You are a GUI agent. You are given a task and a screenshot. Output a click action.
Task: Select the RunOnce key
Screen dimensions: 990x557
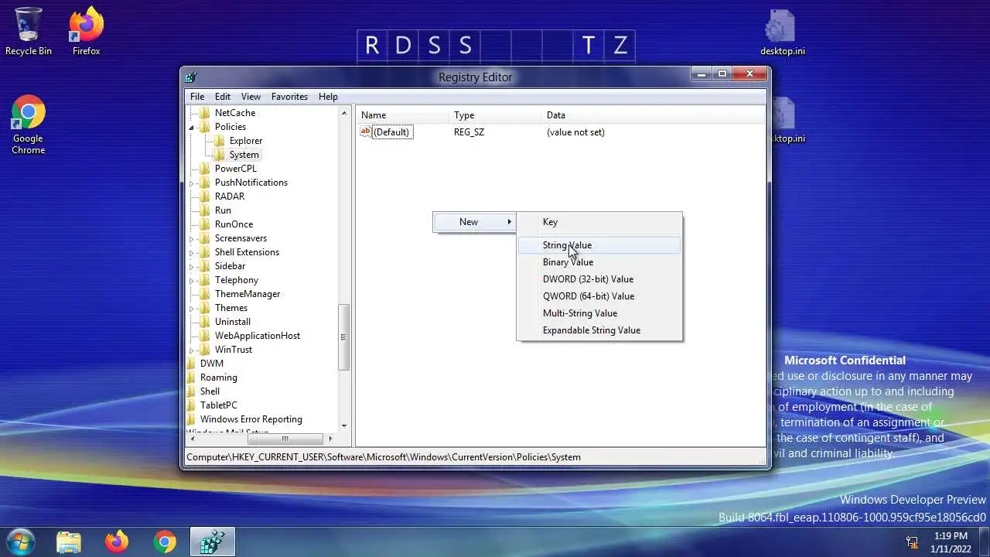[x=234, y=224]
